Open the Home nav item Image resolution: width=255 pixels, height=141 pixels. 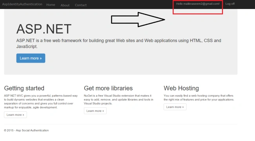click(x=51, y=5)
